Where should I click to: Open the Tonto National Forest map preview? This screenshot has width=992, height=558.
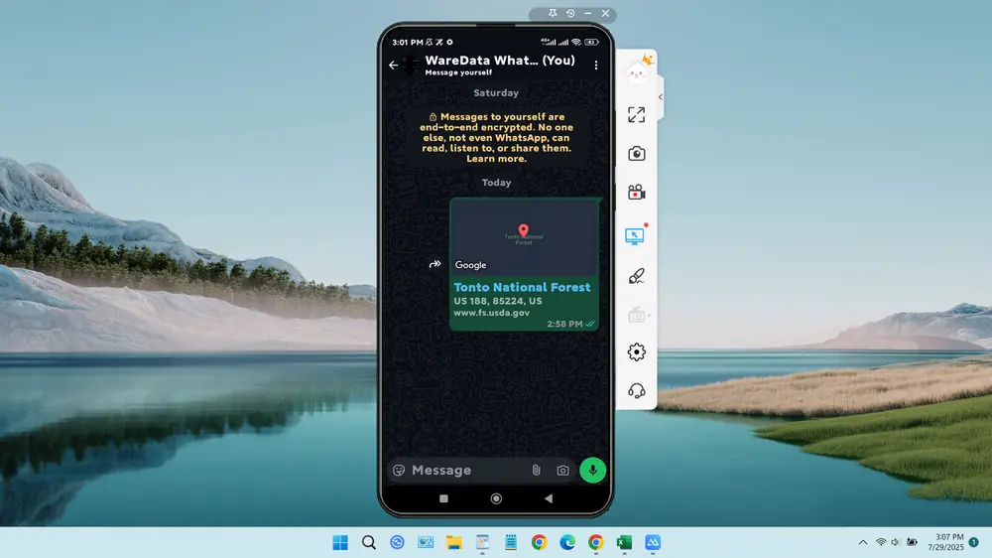(x=524, y=237)
